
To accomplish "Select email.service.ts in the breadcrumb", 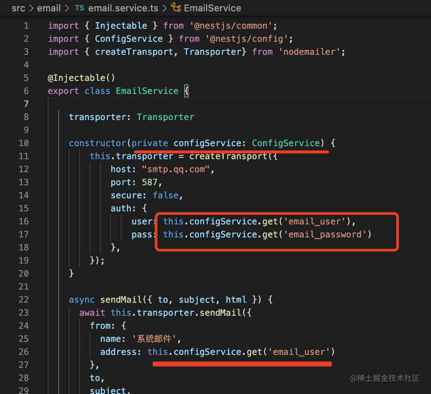I will (x=123, y=8).
